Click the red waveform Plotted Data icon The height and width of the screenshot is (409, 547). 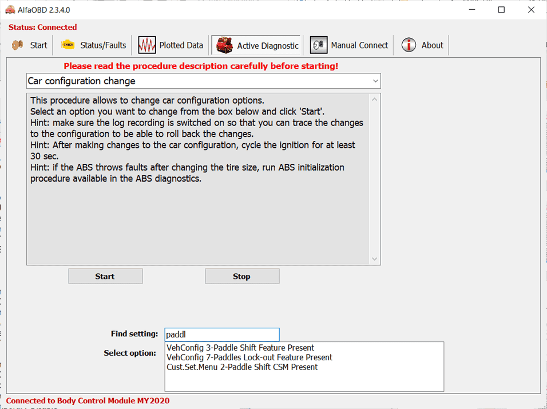coord(147,45)
